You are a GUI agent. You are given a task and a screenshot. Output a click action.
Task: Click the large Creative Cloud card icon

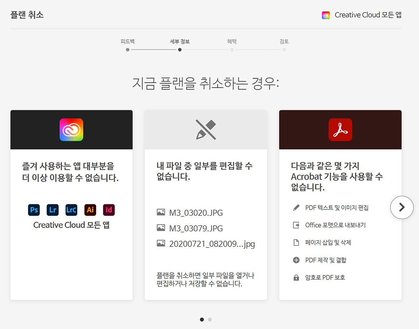(72, 130)
